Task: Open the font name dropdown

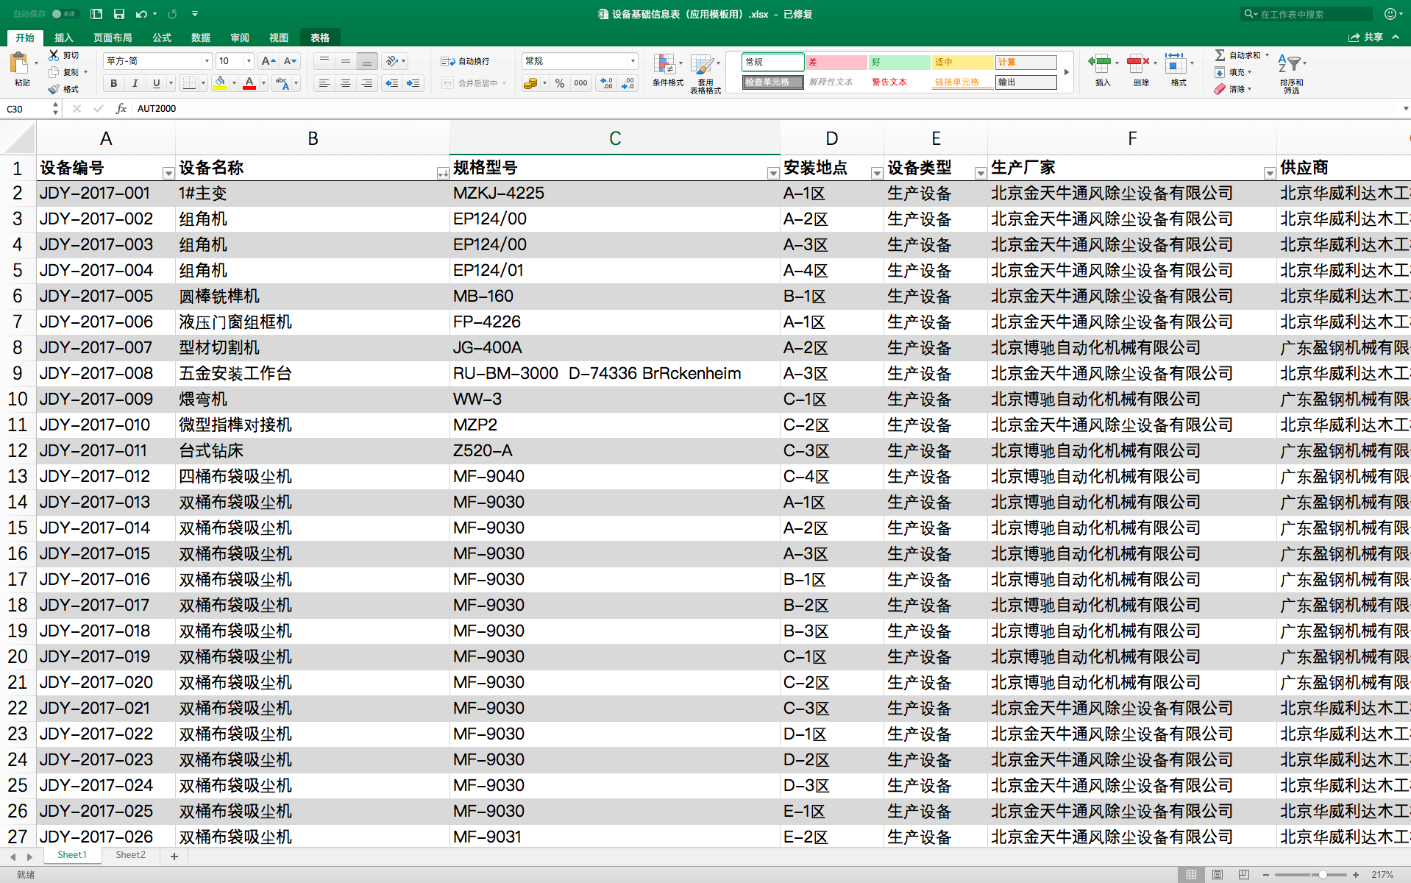Action: tap(207, 61)
